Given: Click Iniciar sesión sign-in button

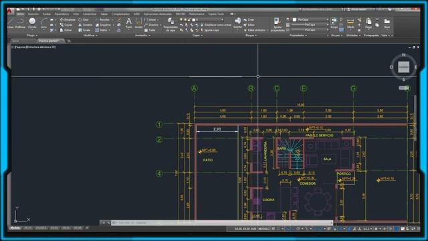Looking at the screenshot, I should 356,9.
